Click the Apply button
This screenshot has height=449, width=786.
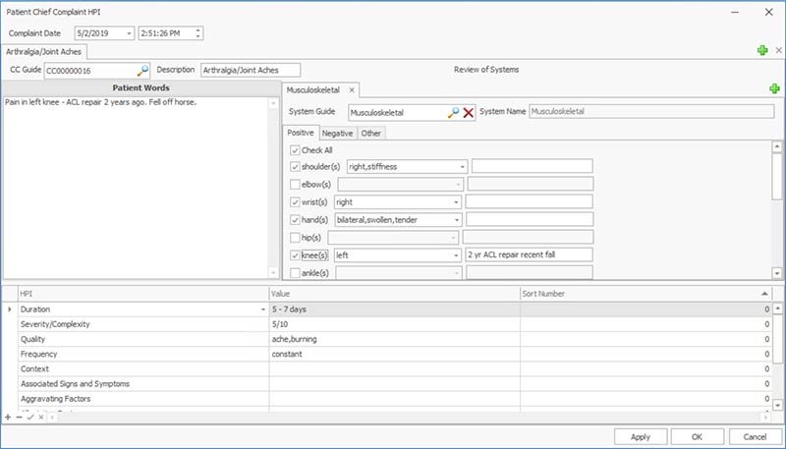click(x=640, y=436)
